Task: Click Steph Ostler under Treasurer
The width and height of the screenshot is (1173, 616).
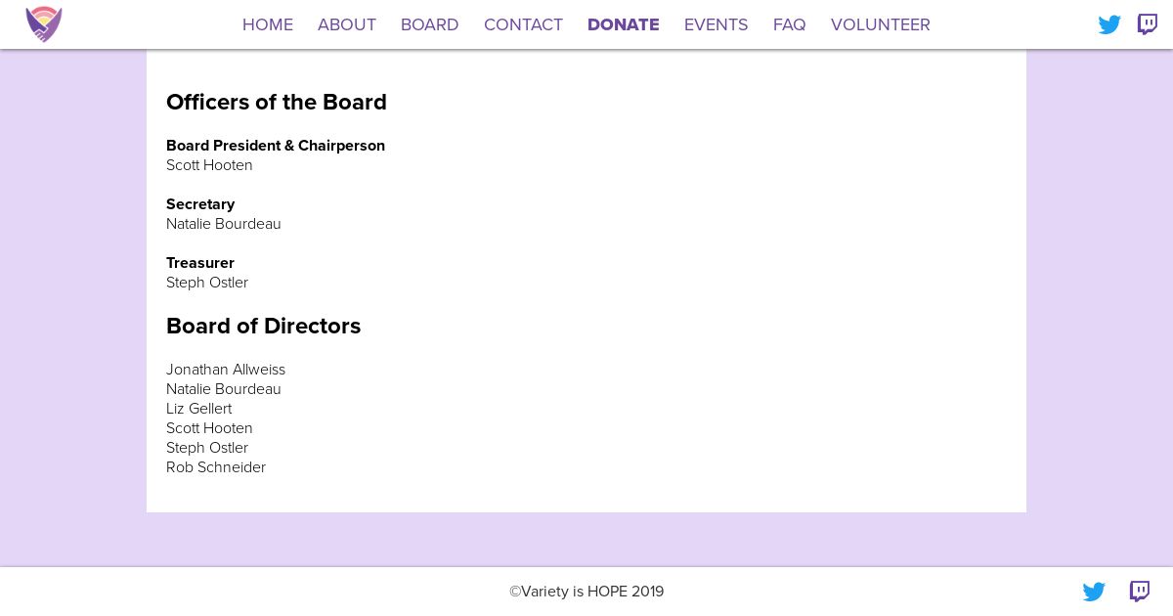Action: [207, 283]
